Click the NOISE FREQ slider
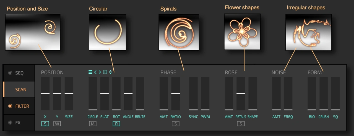 click(288, 94)
